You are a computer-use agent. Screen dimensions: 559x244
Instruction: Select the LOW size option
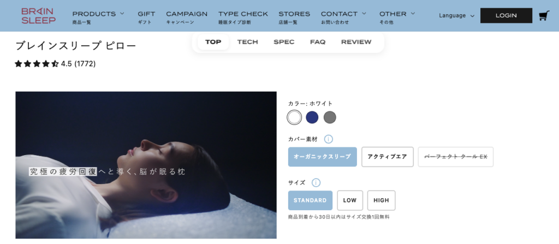(350, 200)
